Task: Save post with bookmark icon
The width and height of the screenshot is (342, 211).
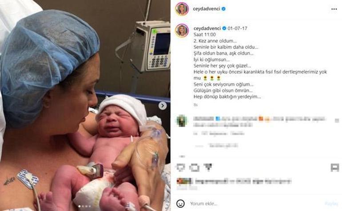Action: 335,167
